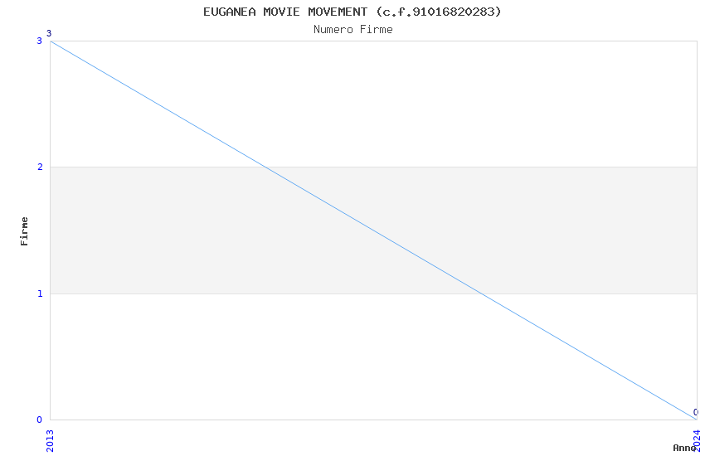Click the white plot area between 0 and 1
The width and height of the screenshot is (705, 456).
[249, 365]
